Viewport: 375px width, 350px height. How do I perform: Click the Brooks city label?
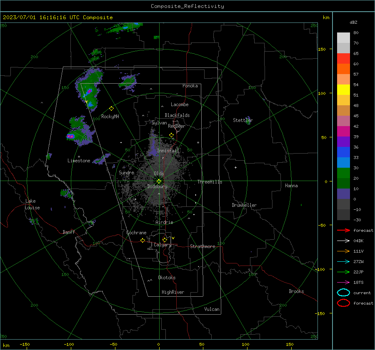pos(296,291)
